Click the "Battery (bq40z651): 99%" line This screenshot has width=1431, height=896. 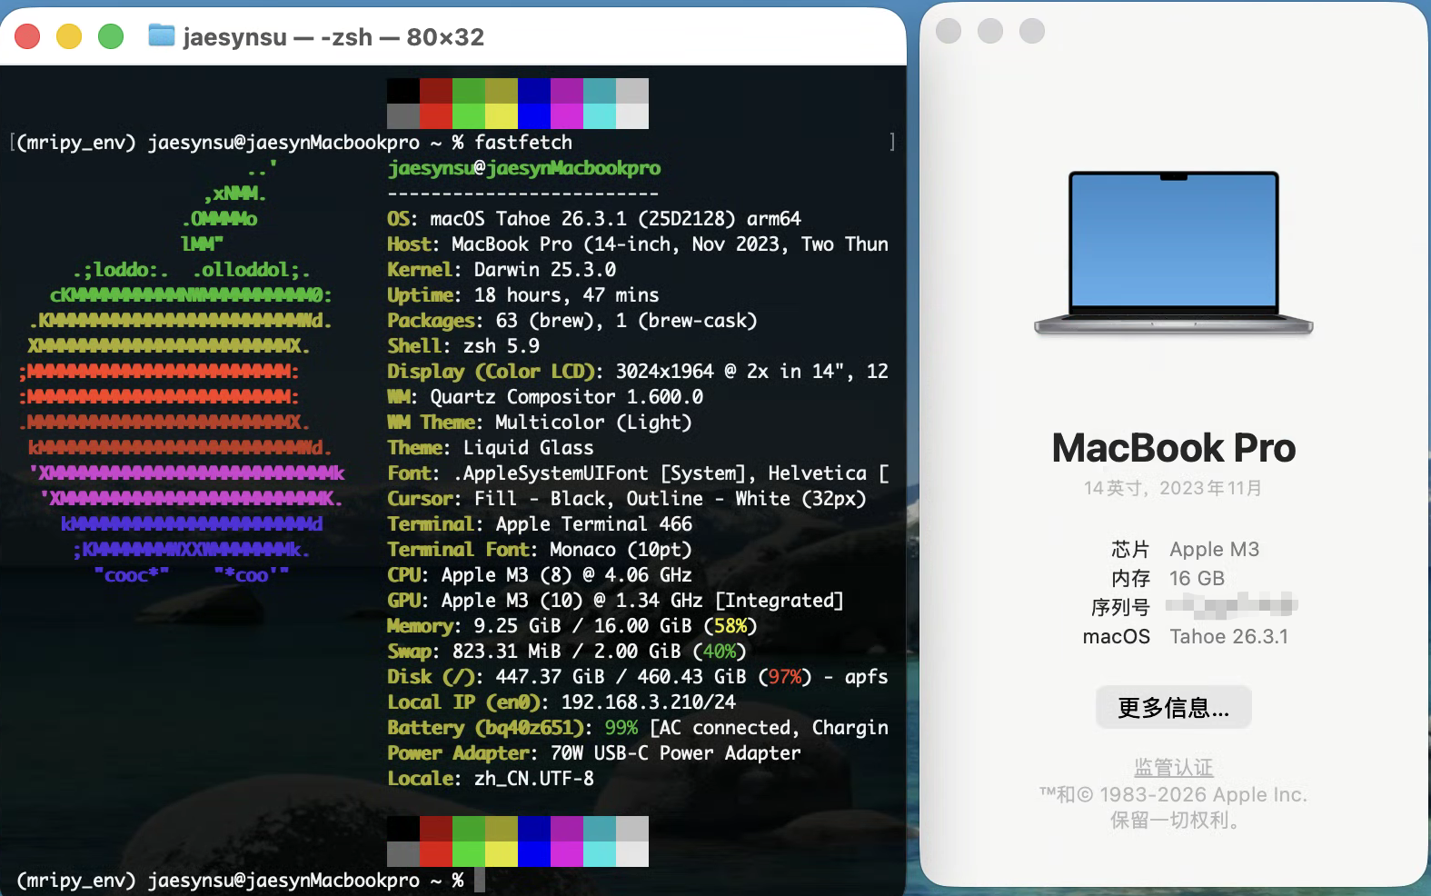(638, 728)
